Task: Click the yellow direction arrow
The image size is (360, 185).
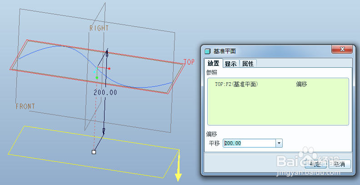Action: (x=178, y=166)
